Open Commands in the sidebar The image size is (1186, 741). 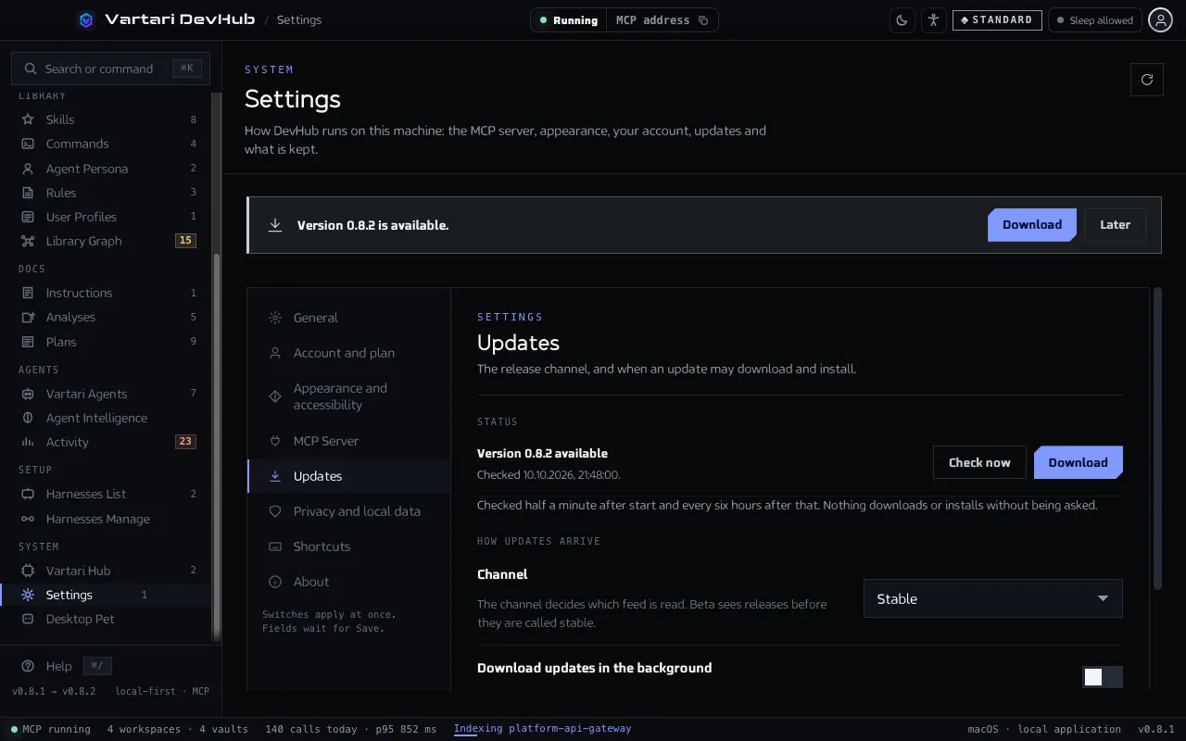(x=107, y=144)
